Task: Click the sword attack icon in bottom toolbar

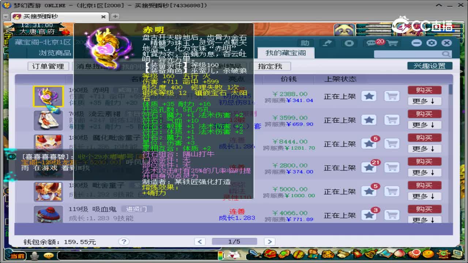Action: 255,254
